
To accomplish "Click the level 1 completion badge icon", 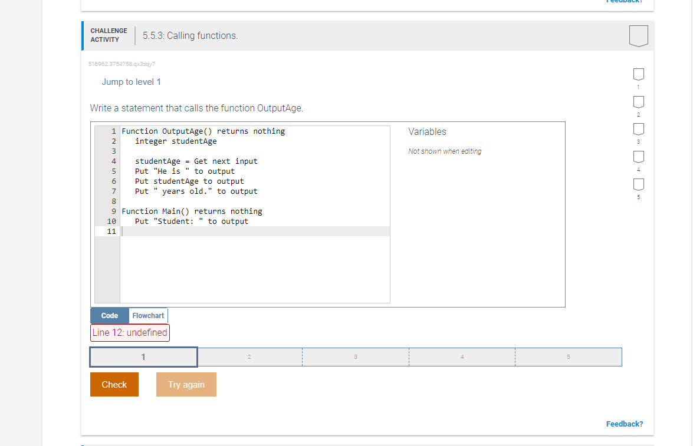I will [x=639, y=74].
